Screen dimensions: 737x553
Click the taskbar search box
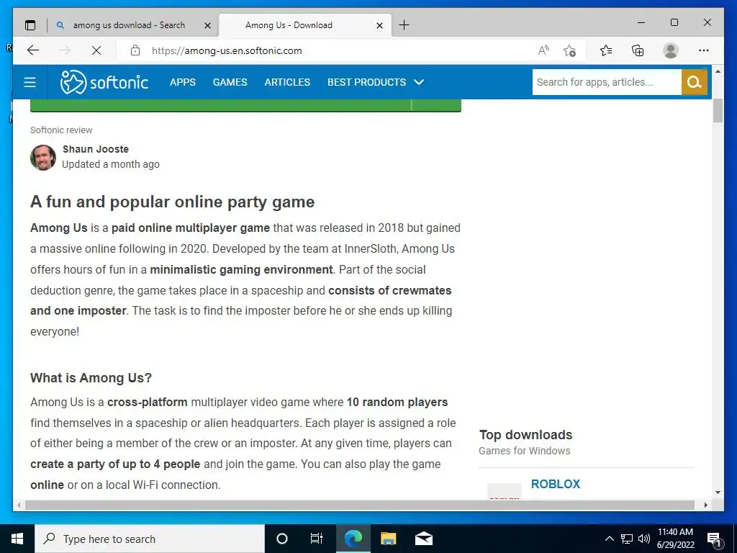click(150, 539)
